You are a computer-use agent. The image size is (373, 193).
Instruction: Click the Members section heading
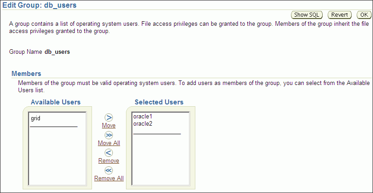[x=26, y=74]
